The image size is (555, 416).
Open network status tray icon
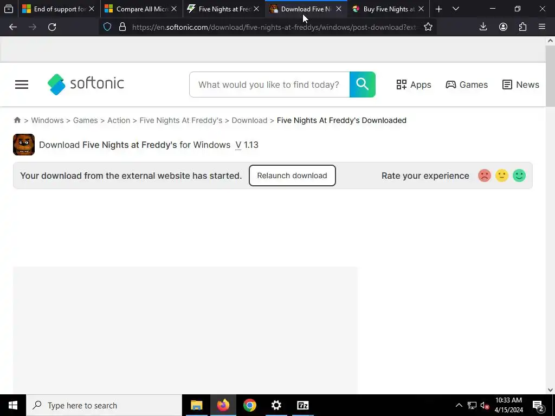point(472,405)
